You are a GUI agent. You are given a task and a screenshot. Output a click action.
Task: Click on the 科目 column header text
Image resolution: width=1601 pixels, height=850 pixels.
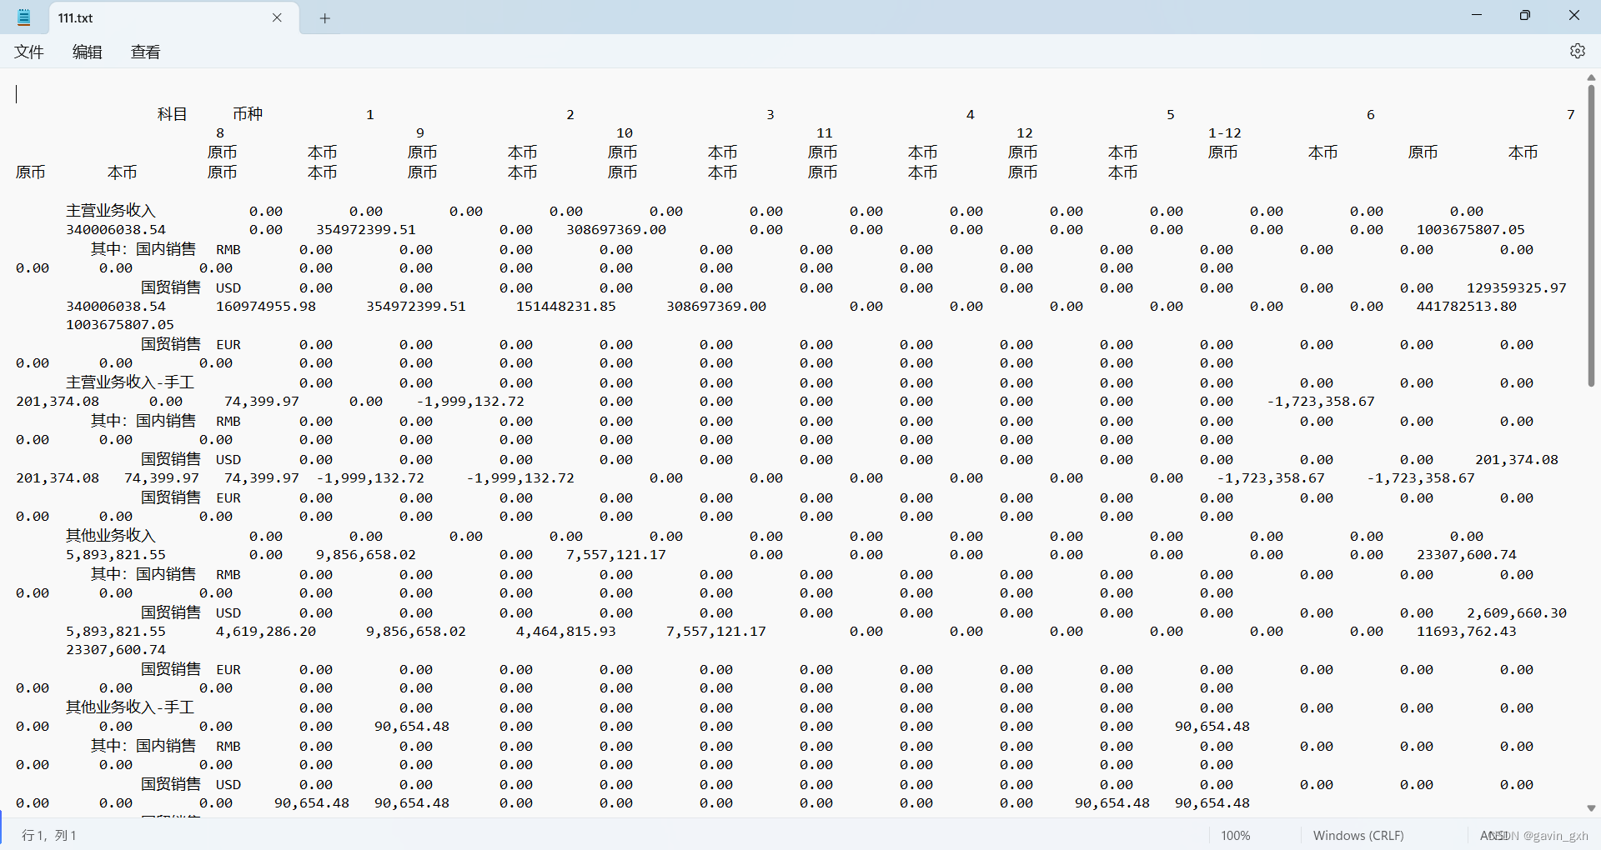tap(172, 114)
